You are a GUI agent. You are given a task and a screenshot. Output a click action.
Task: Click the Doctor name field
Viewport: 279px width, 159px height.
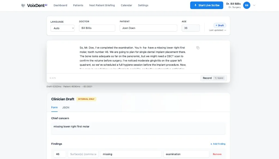click(97, 28)
